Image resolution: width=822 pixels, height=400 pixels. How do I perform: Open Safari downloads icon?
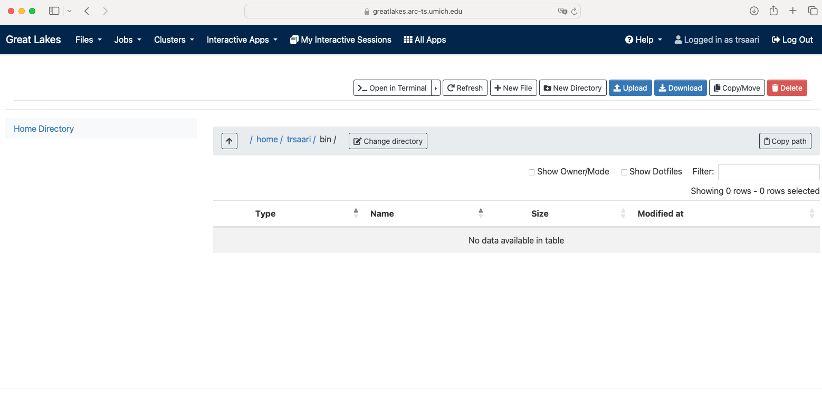click(x=754, y=11)
